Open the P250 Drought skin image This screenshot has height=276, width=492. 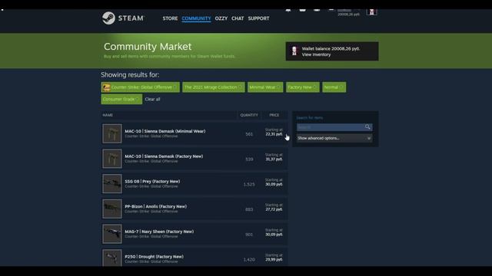(x=112, y=258)
